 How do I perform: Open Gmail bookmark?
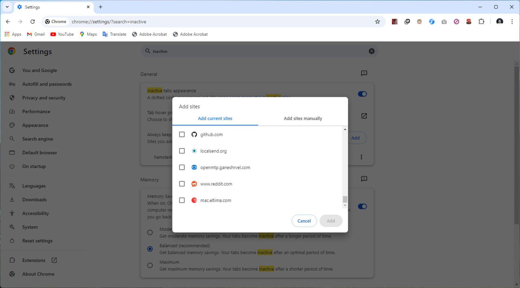pyautogui.click(x=36, y=34)
